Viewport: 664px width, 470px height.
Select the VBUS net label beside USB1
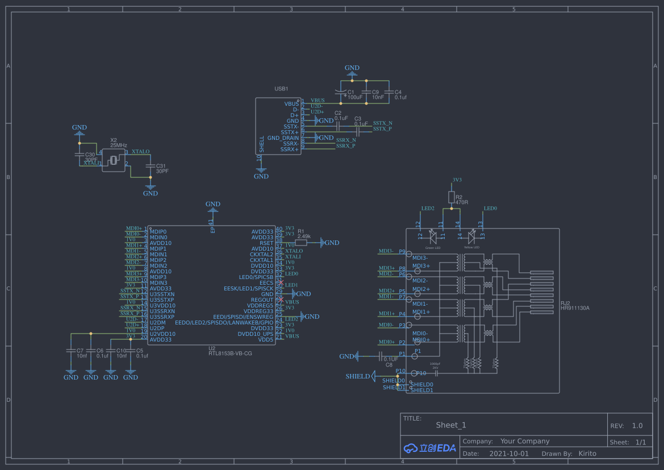tap(318, 101)
